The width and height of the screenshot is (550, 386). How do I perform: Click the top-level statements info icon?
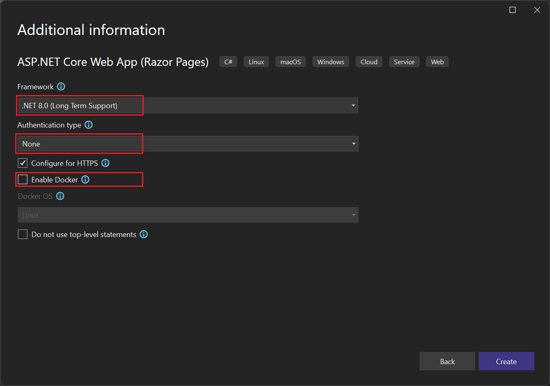pos(144,234)
